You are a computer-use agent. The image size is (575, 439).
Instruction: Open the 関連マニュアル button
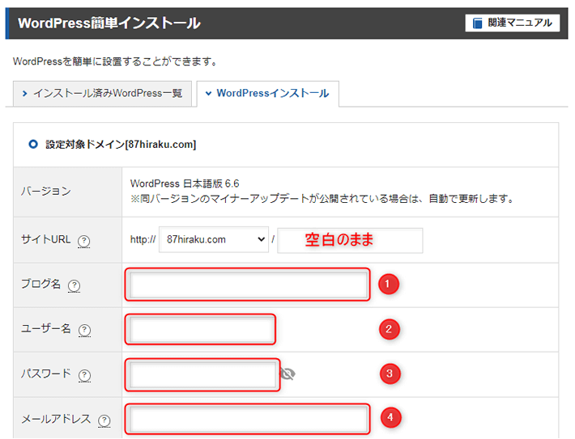click(513, 23)
